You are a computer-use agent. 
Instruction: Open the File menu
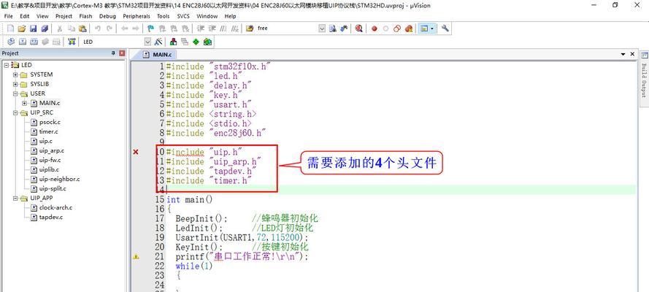pyautogui.click(x=8, y=16)
